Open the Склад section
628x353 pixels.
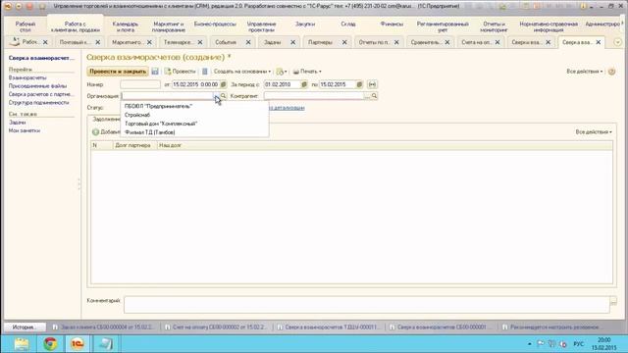(348, 24)
